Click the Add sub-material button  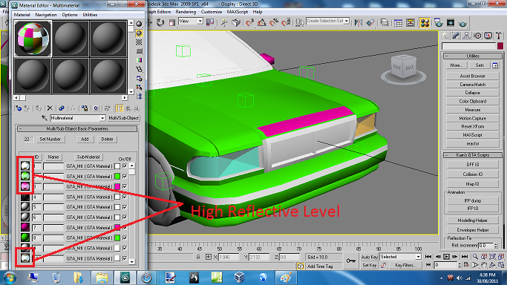pos(85,140)
